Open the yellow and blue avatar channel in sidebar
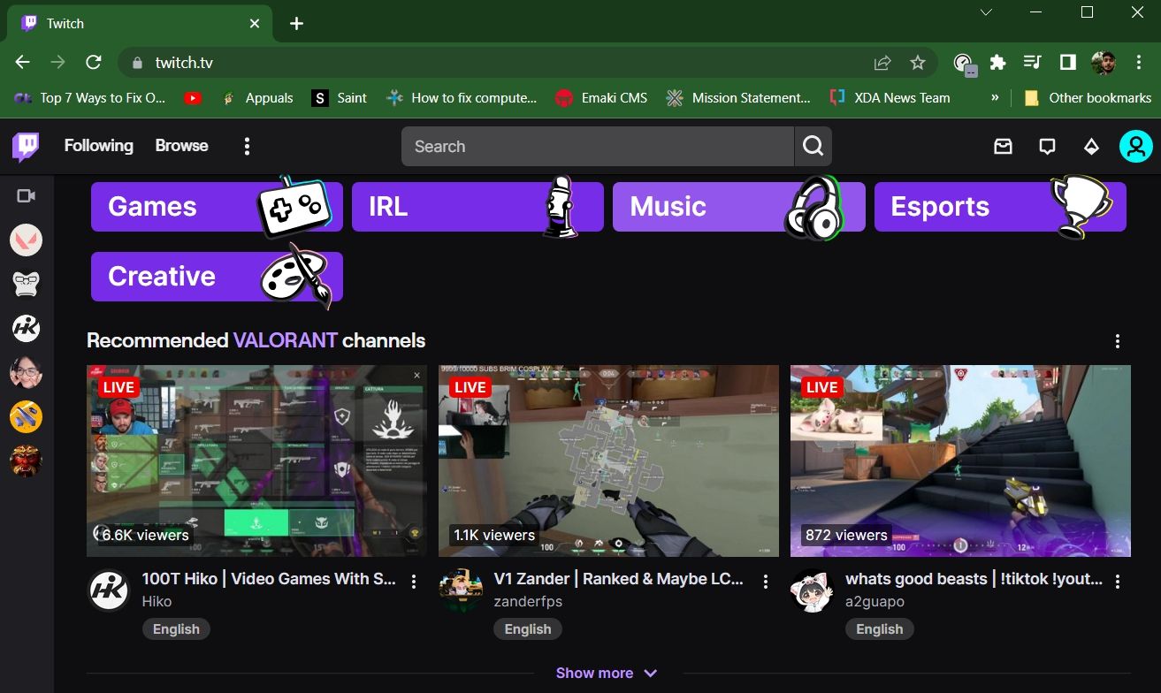This screenshot has width=1161, height=693. [26, 416]
